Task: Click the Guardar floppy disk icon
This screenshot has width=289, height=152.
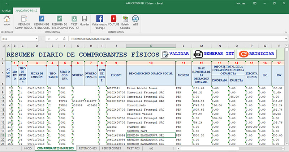Action: [85, 19]
